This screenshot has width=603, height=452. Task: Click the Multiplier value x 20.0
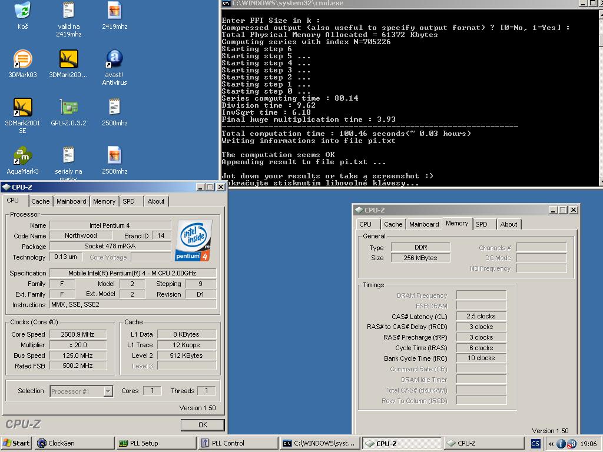[78, 345]
